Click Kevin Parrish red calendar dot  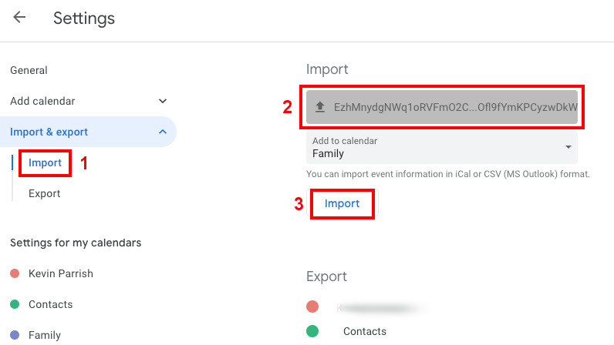tap(15, 273)
